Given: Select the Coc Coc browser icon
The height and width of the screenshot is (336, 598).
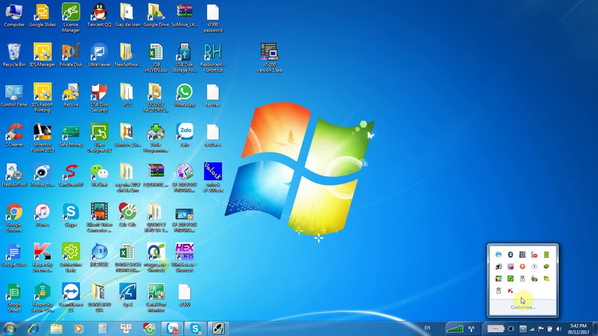Looking at the screenshot, I should [x=128, y=215].
